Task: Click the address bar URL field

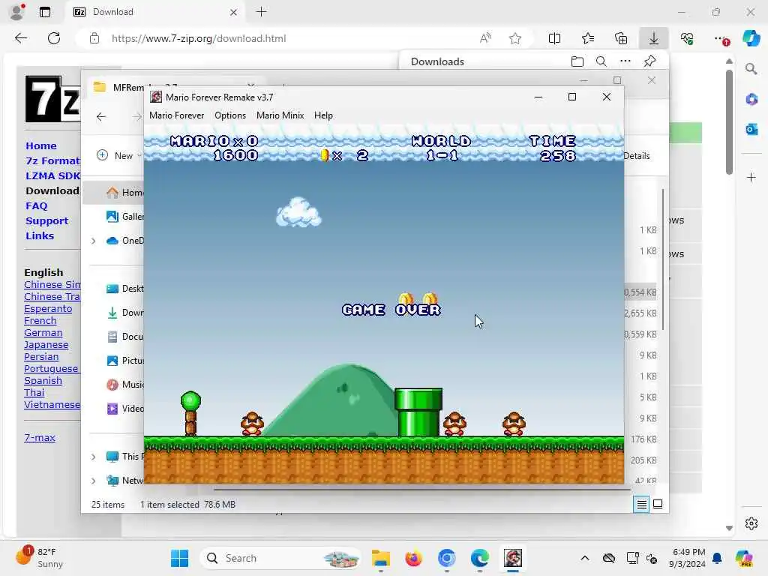Action: [x=198, y=38]
